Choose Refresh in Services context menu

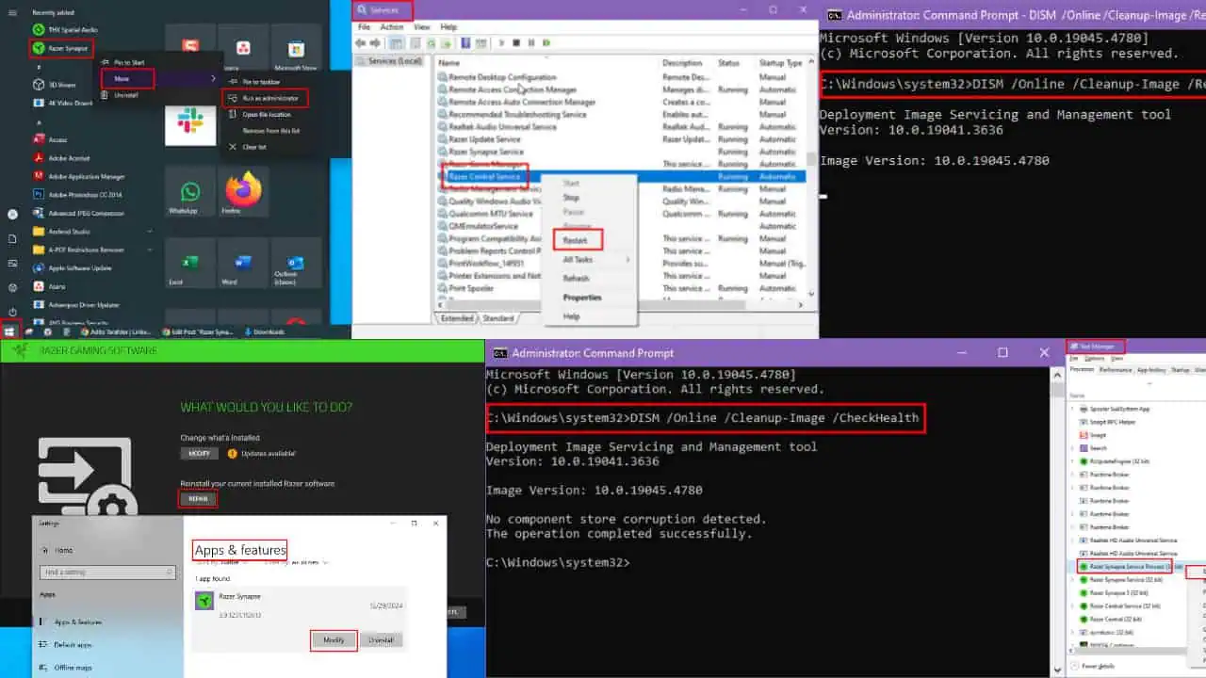[x=576, y=278]
